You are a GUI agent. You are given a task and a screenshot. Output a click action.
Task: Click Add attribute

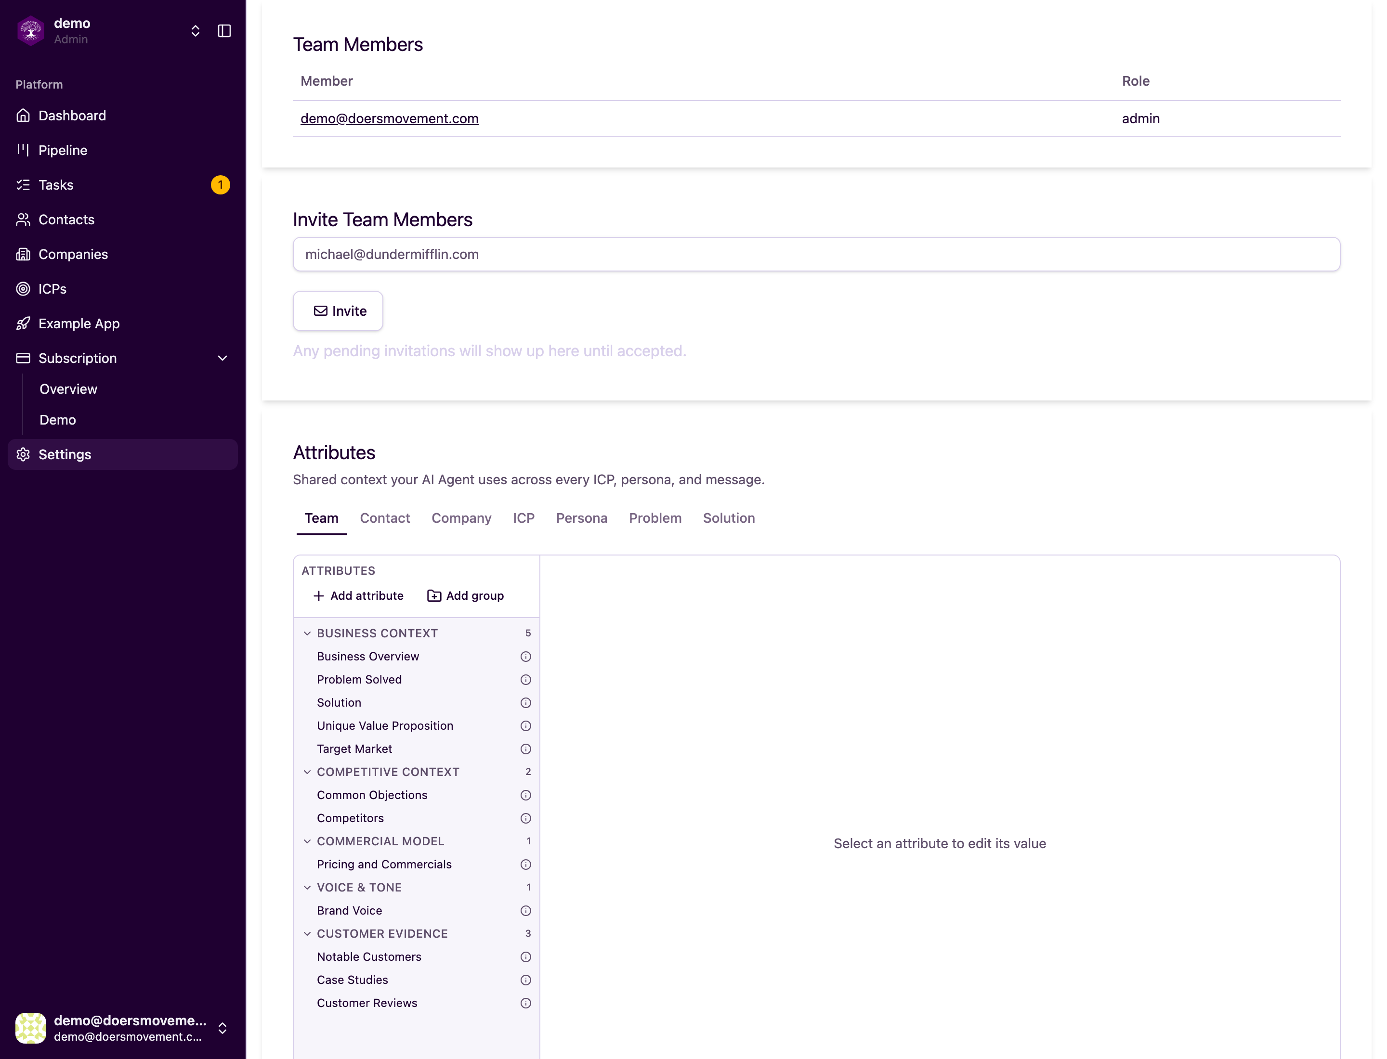point(358,596)
